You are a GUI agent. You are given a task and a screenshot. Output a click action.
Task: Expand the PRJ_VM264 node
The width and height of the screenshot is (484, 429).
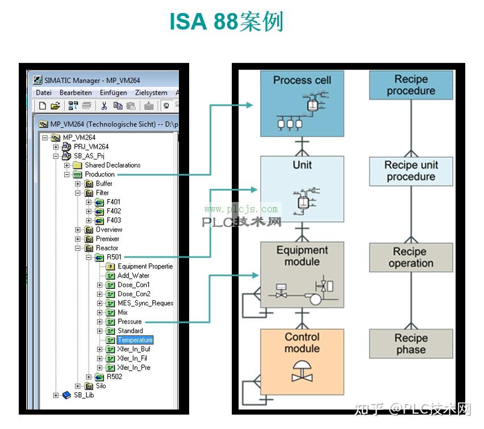pyautogui.click(x=56, y=147)
